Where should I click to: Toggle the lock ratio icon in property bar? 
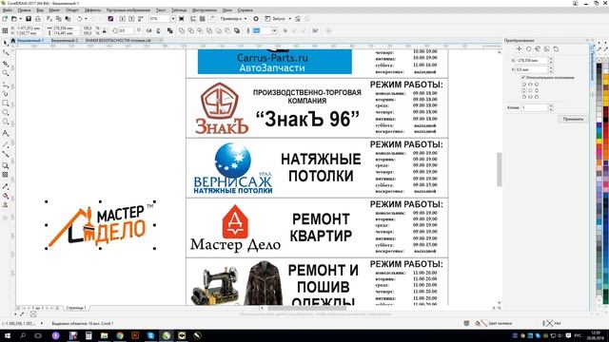[104, 31]
